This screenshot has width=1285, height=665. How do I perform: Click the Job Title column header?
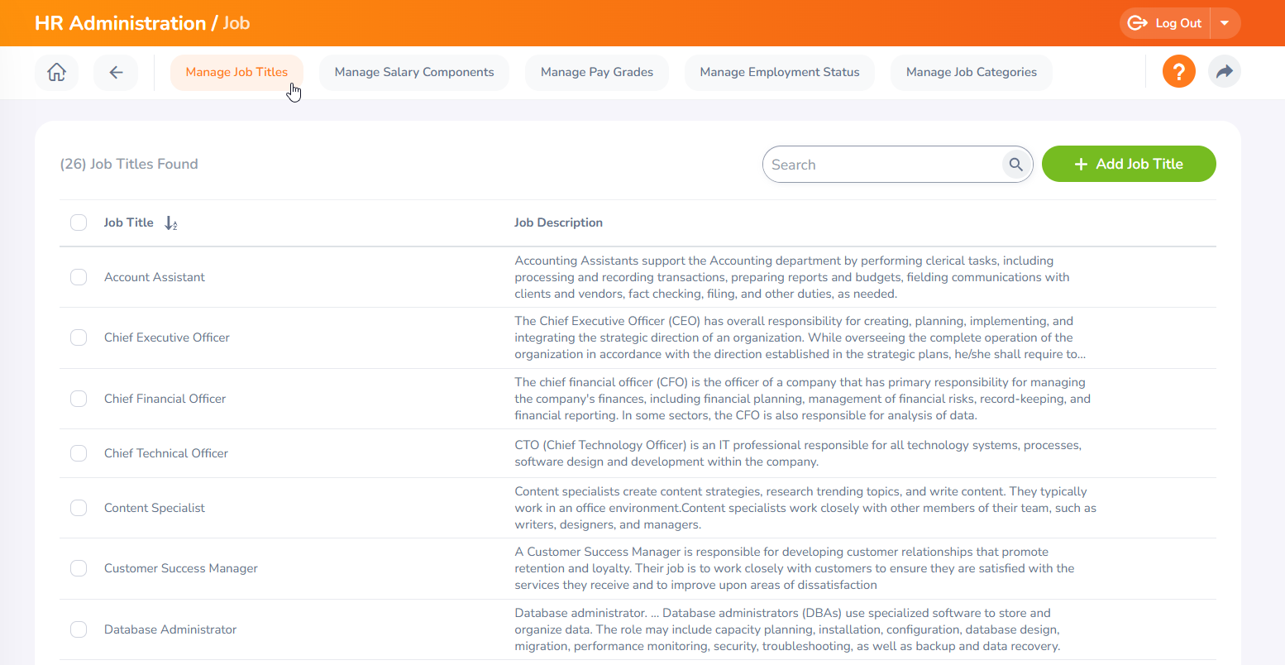(x=128, y=222)
